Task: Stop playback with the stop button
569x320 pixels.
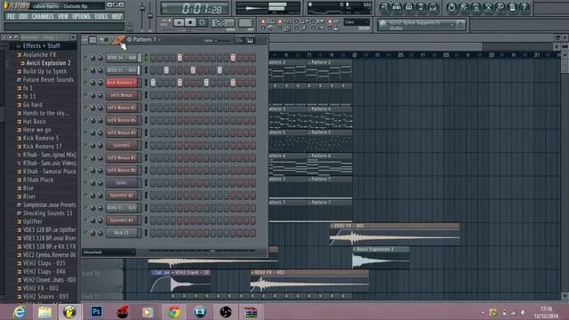Action: pyautogui.click(x=189, y=22)
